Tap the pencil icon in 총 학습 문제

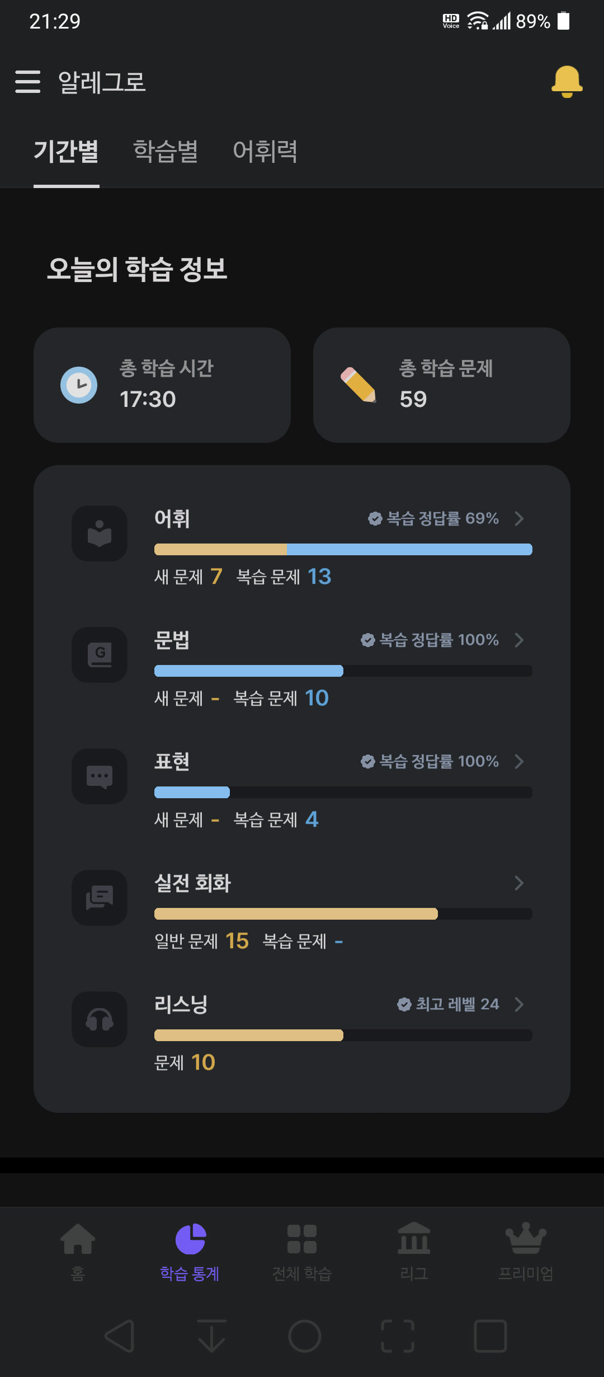358,385
